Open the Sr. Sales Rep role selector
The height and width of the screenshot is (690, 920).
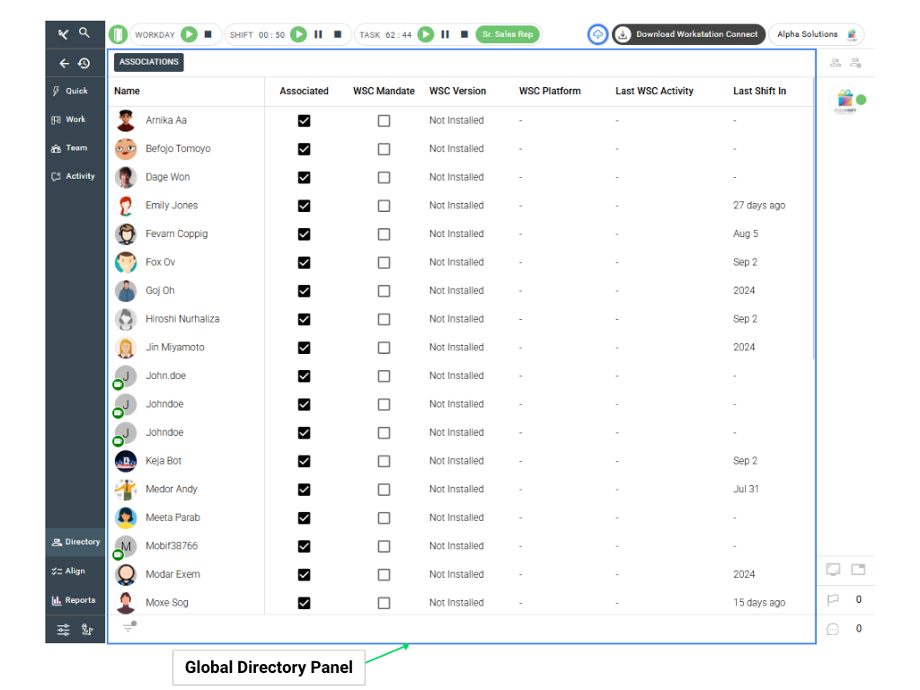[x=508, y=34]
